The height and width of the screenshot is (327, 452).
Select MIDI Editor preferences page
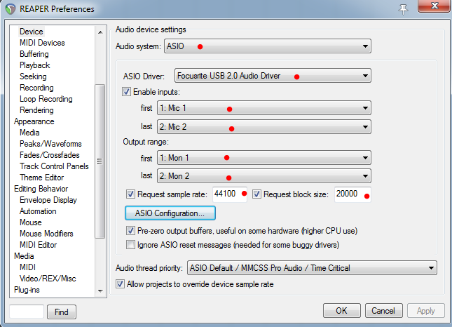pos(38,245)
